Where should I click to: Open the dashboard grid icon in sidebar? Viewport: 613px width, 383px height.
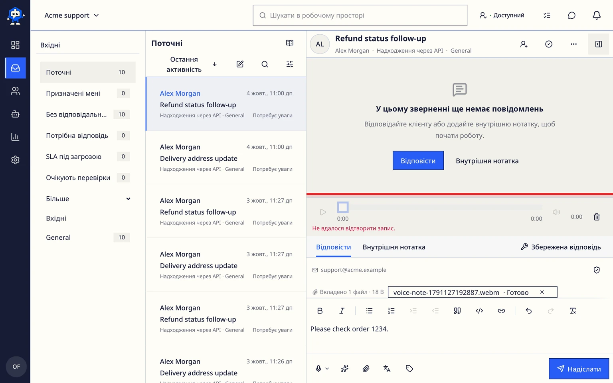15,45
